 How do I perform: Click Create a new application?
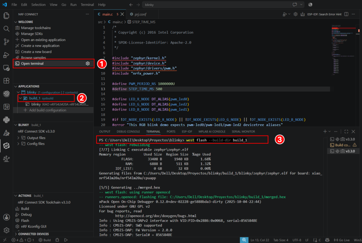point(40,46)
